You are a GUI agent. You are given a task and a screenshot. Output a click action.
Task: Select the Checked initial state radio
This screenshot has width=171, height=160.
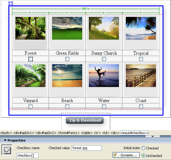tap(143, 148)
